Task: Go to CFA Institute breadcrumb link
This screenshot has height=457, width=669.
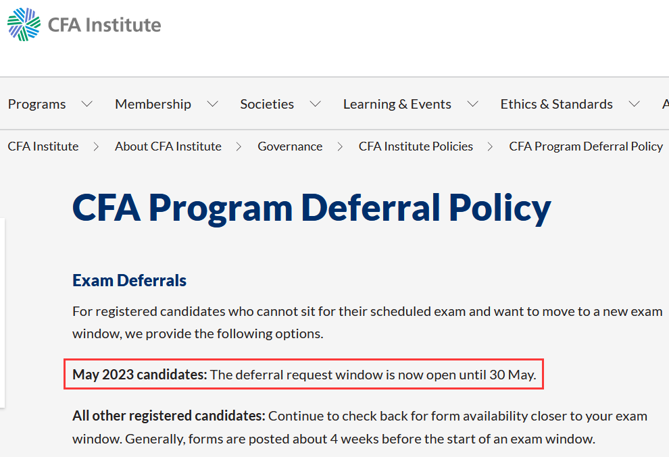Action: click(x=43, y=146)
